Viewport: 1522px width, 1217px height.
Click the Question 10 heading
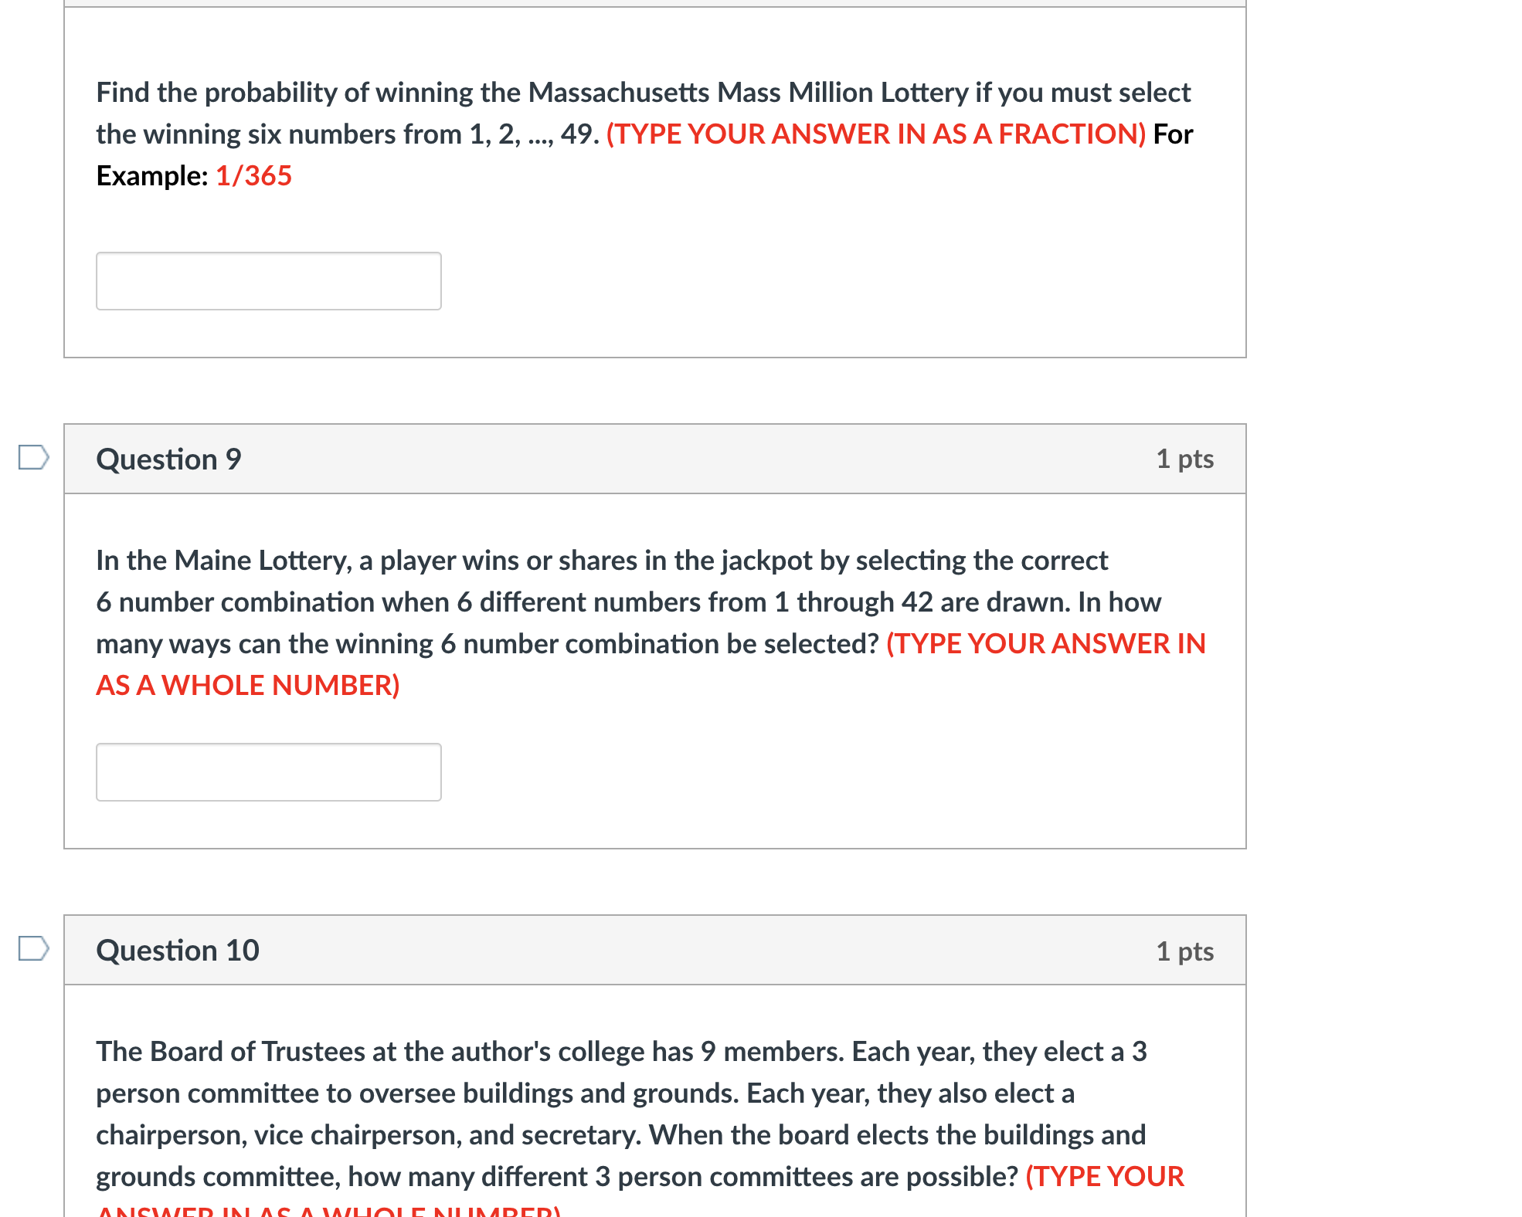pyautogui.click(x=177, y=951)
